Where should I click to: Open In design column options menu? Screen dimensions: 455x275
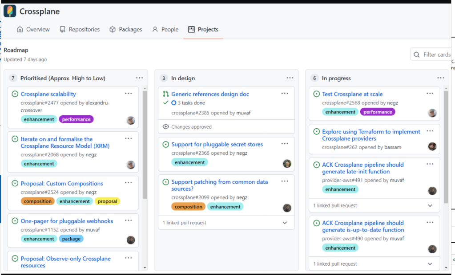[290, 78]
